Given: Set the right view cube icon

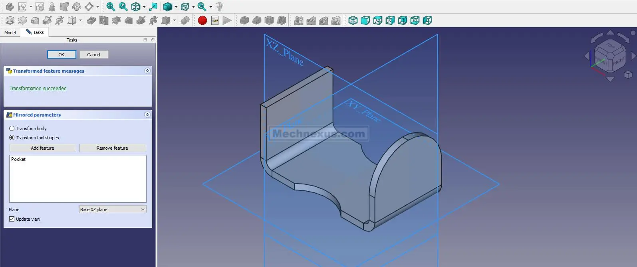Looking at the screenshot, I should (390, 20).
